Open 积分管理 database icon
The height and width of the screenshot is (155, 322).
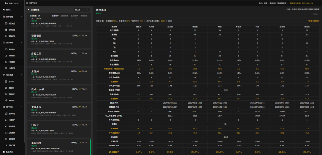[x=6, y=62]
